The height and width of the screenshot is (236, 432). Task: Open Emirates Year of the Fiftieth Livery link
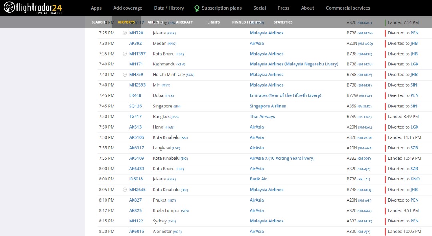pos(286,95)
